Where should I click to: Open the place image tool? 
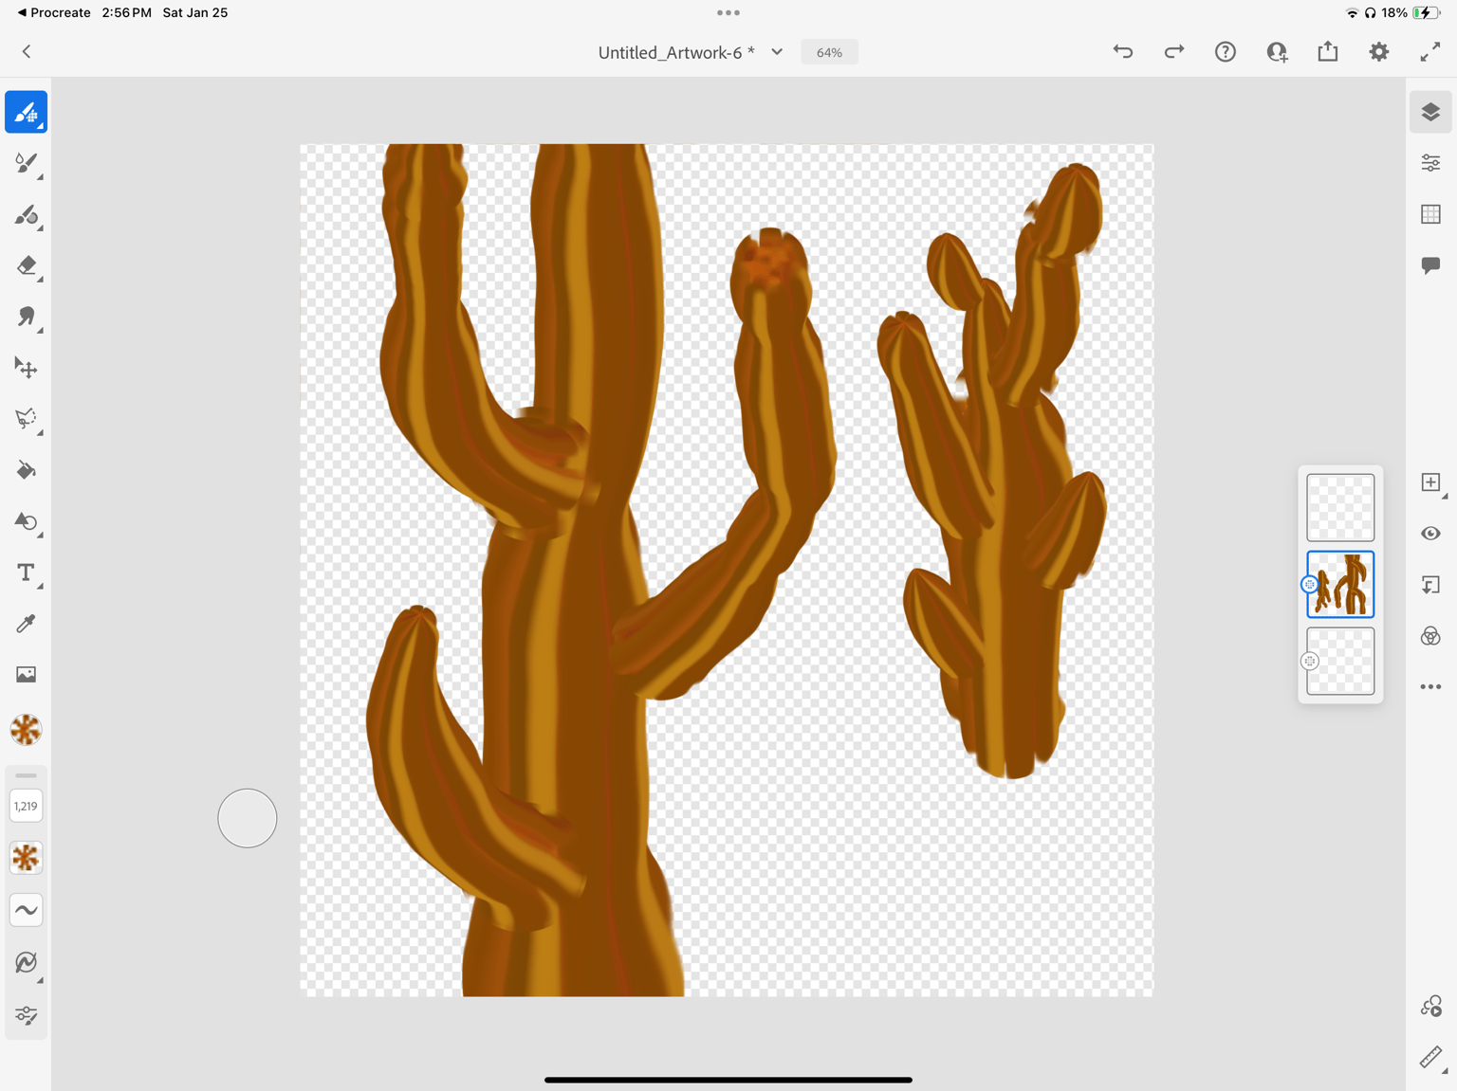pos(26,675)
